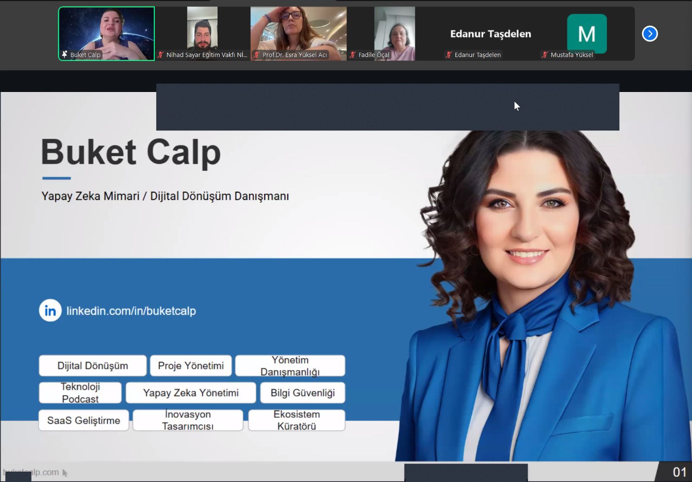Click the Yapay Zeka Mimari subtitle text

pyautogui.click(x=165, y=196)
